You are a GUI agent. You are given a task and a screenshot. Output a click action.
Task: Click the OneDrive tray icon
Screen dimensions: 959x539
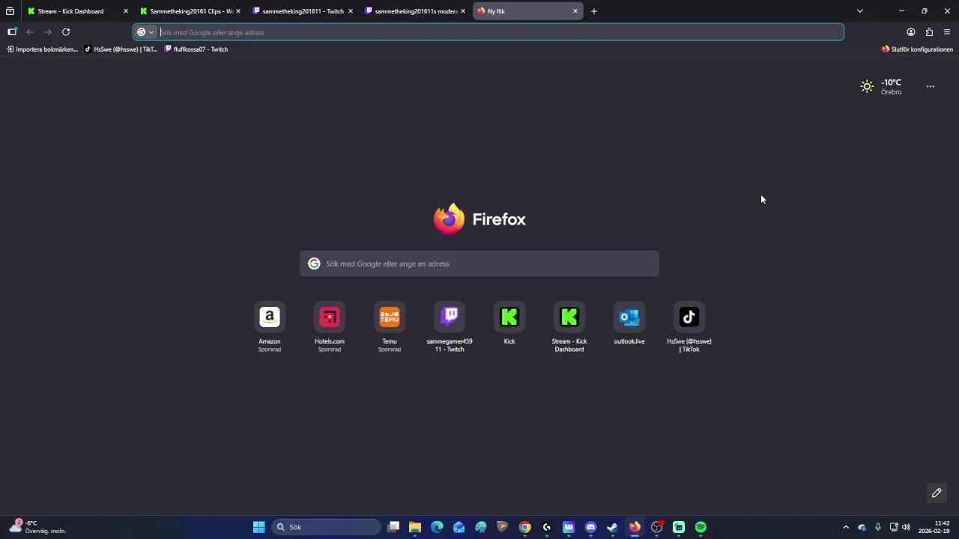862,527
